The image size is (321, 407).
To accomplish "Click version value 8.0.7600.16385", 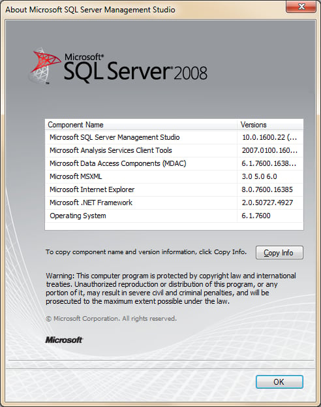I will pyautogui.click(x=267, y=189).
